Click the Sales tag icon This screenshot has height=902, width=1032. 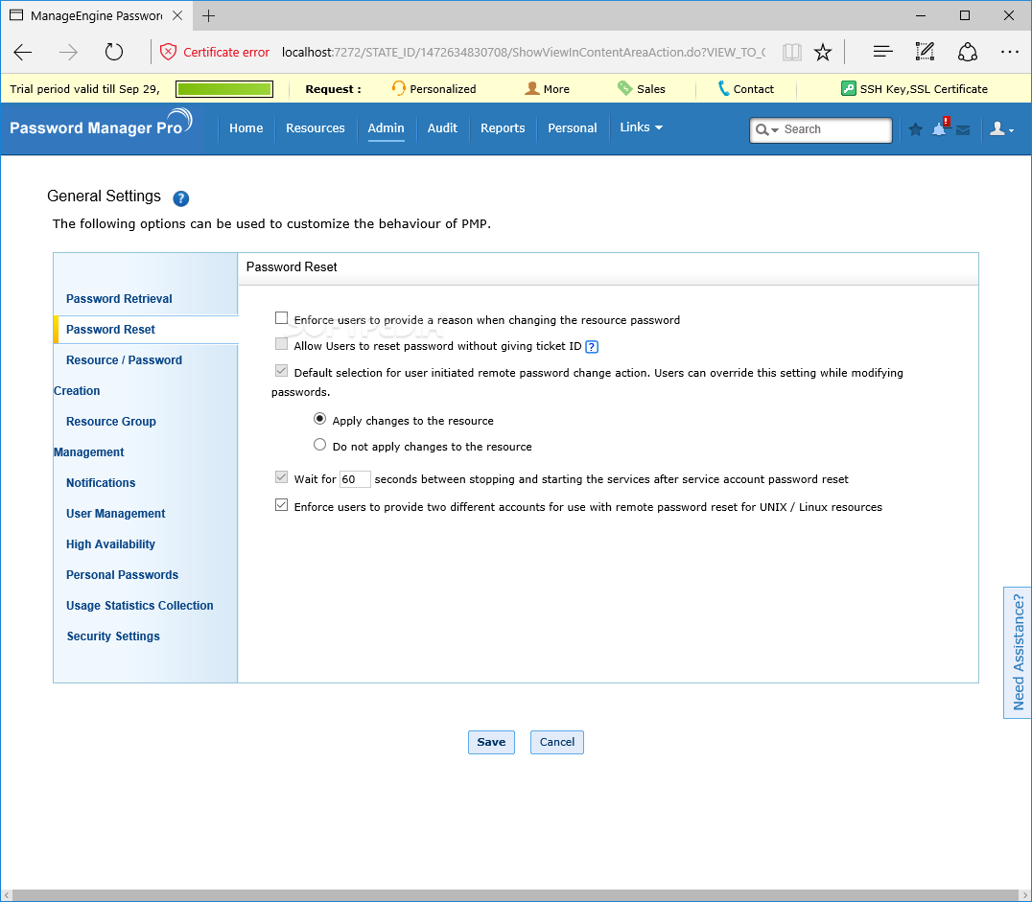[x=624, y=88]
